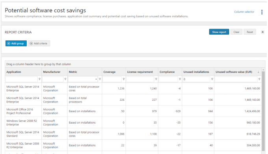Image resolution: width=268 pixels, height=154 pixels.
Task: Click the 1,236 coverage cell
Action: click(x=114, y=88)
